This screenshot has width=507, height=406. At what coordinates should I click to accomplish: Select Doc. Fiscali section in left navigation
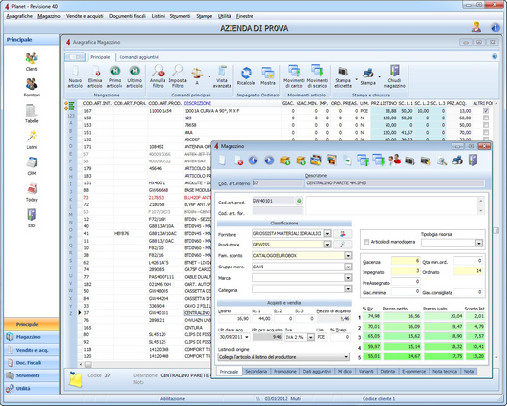(32, 363)
